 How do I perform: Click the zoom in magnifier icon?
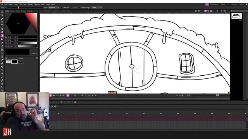point(82,95)
